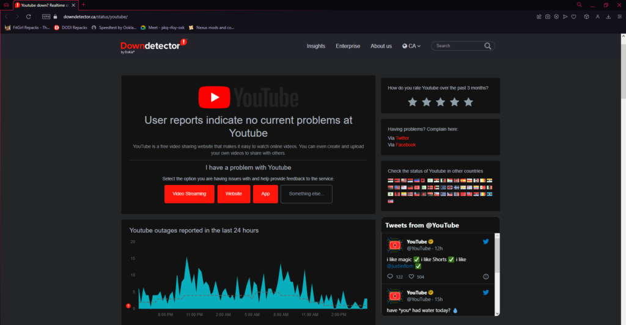Click 'Youtube outages reported in the last 24 hours'

click(x=194, y=230)
